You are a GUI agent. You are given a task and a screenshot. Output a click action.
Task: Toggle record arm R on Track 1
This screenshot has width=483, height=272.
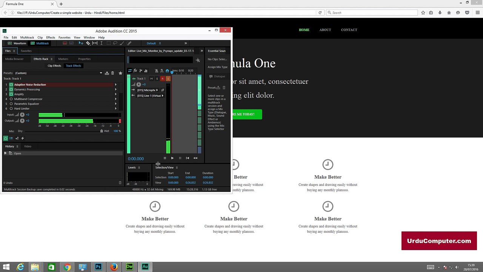coord(163,79)
